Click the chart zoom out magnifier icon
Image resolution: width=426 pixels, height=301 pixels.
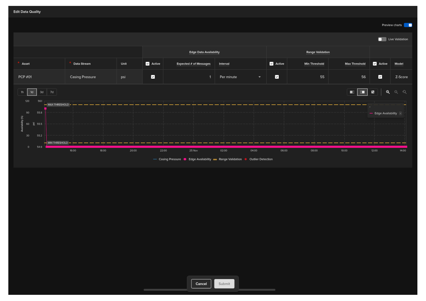396,92
